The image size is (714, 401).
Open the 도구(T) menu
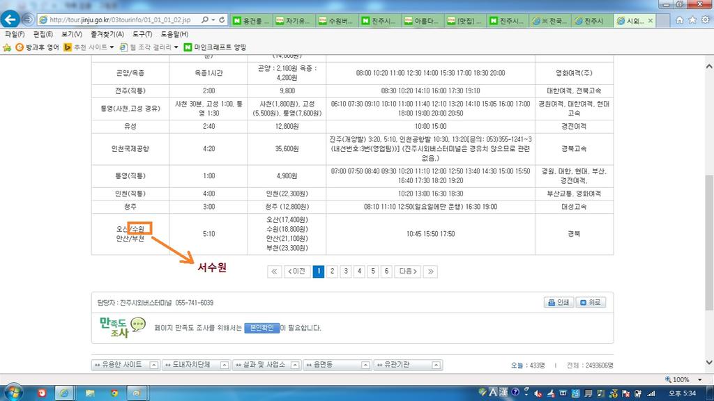tap(142, 34)
